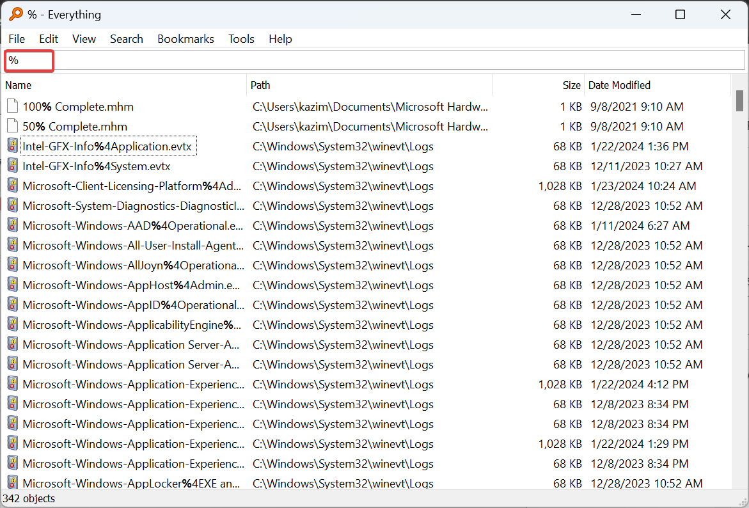Select the Microsoft-System-Diagnostics-Diagnostic... file name
The image size is (749, 508).
(133, 206)
